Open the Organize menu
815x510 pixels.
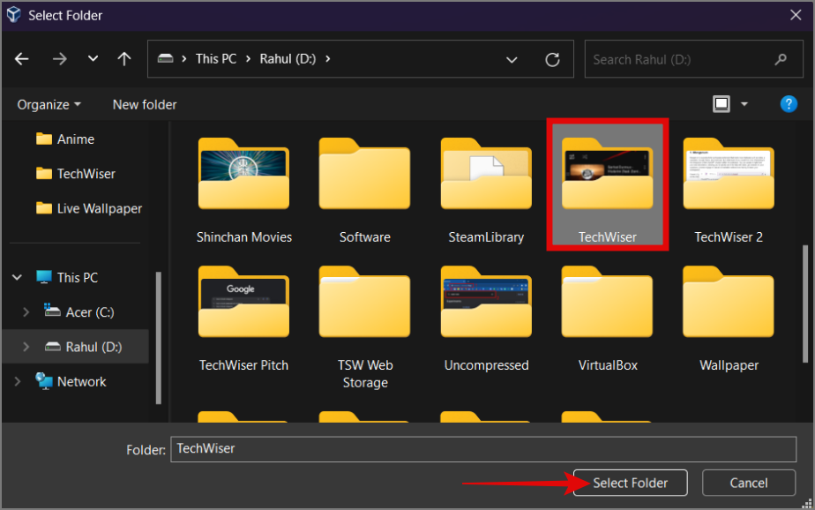coord(49,104)
